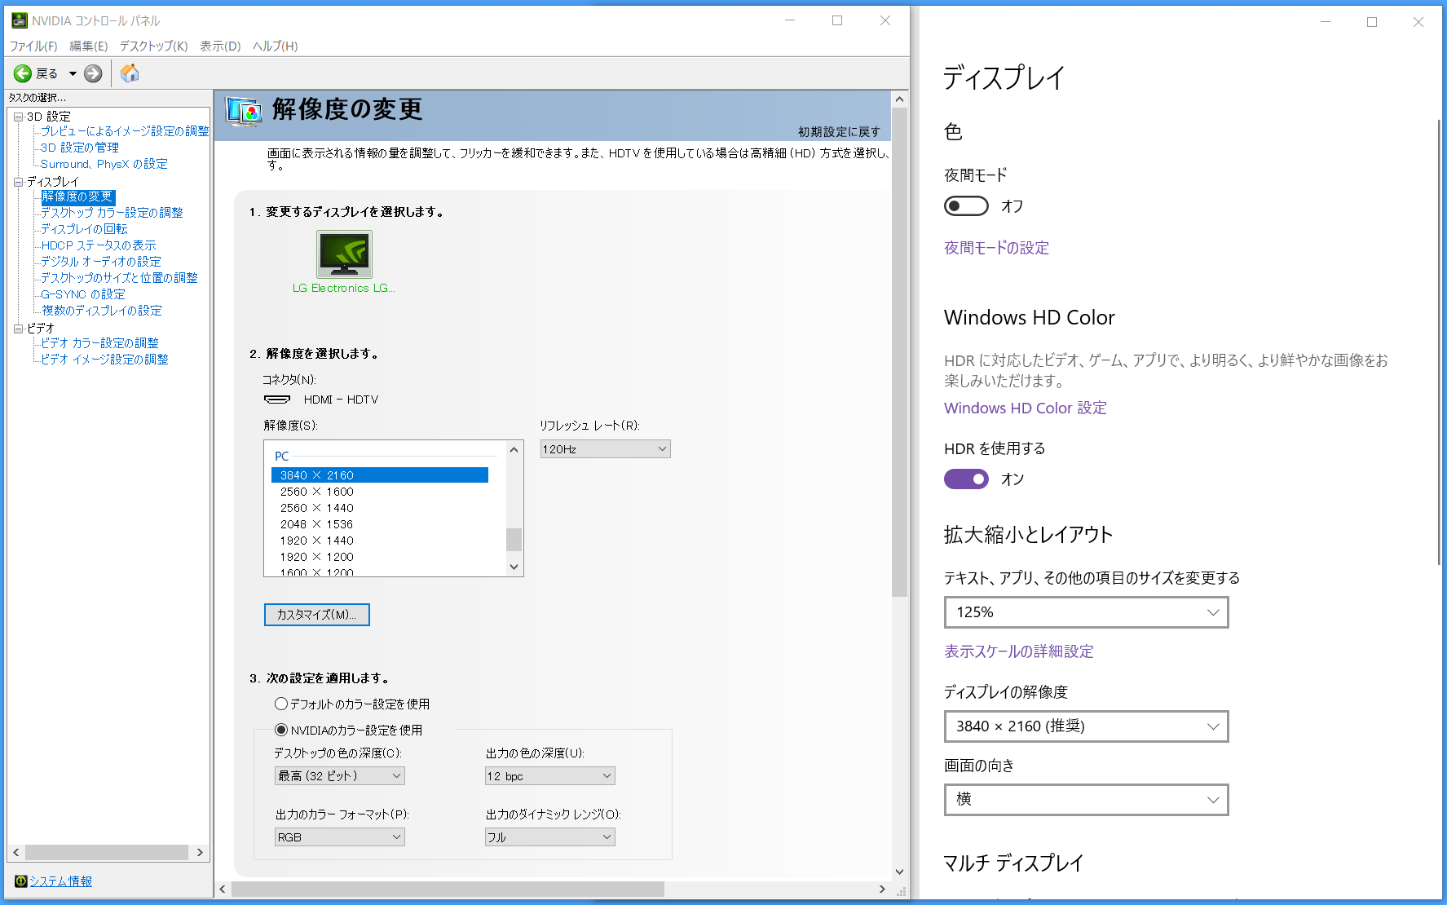Minimize the Settings display window
1447x905 pixels.
point(1326,22)
